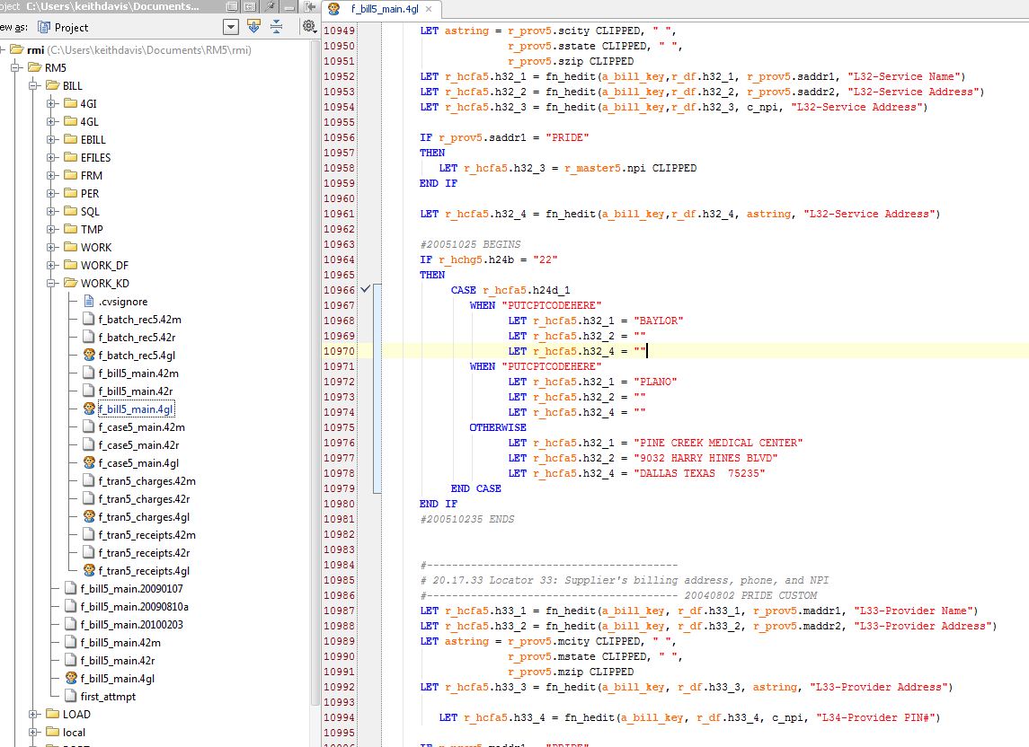Select the first_attmpt file
1029x747 pixels.
pos(108,697)
